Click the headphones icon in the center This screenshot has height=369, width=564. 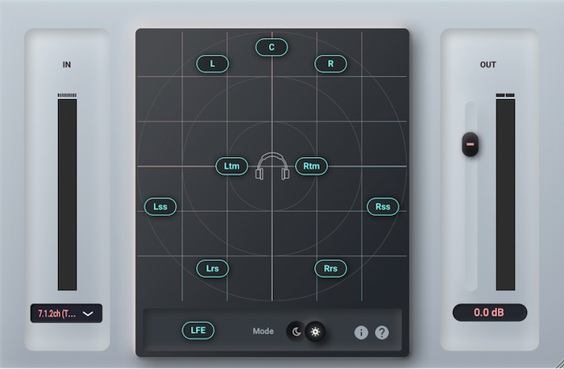click(x=272, y=167)
